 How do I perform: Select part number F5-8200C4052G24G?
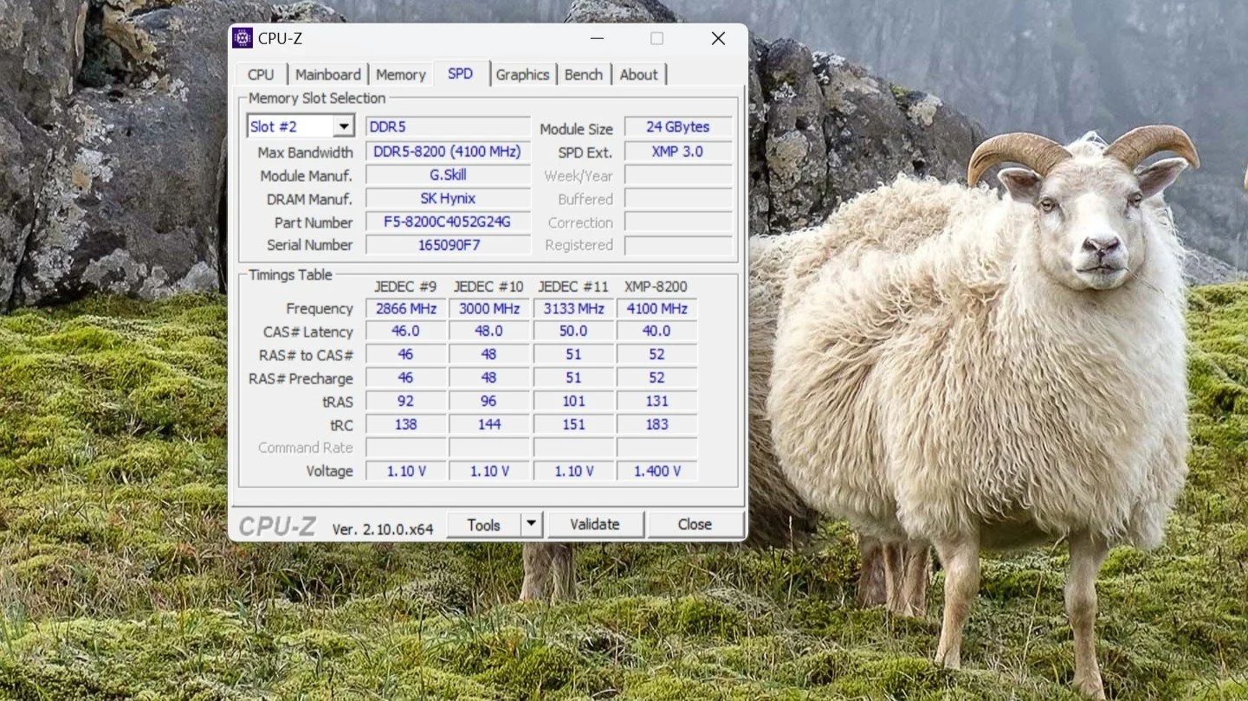(x=448, y=222)
